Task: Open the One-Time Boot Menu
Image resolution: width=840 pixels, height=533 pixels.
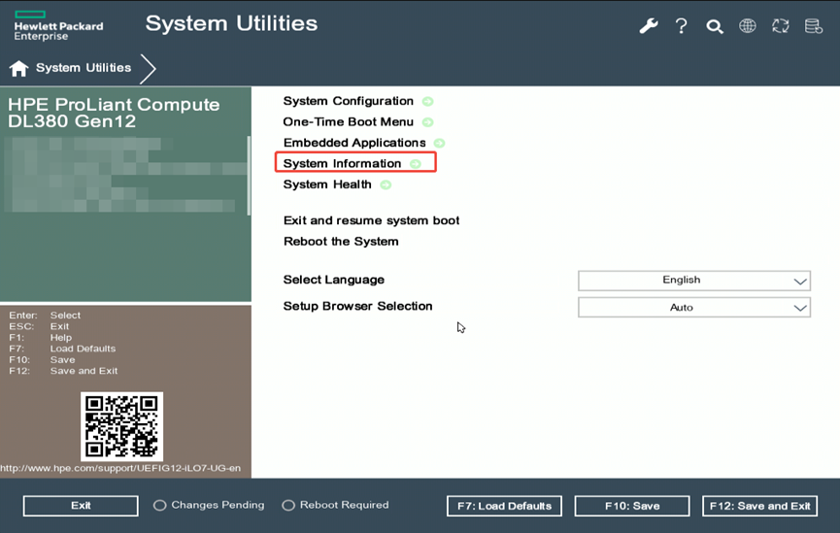Action: click(x=348, y=122)
